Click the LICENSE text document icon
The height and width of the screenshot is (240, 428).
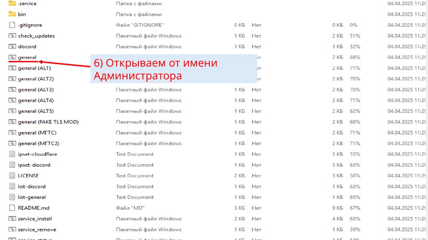[12, 175]
